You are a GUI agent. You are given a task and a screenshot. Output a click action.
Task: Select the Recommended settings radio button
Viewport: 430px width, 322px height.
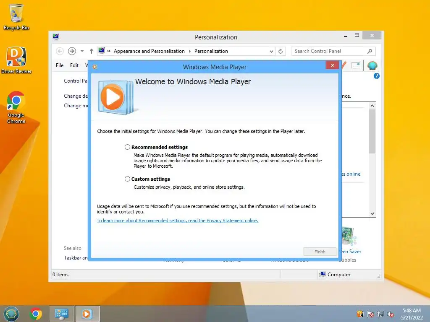127,147
